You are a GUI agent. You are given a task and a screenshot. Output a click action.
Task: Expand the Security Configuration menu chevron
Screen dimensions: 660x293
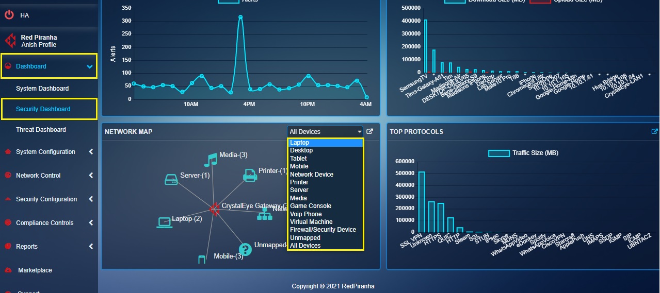pos(91,199)
